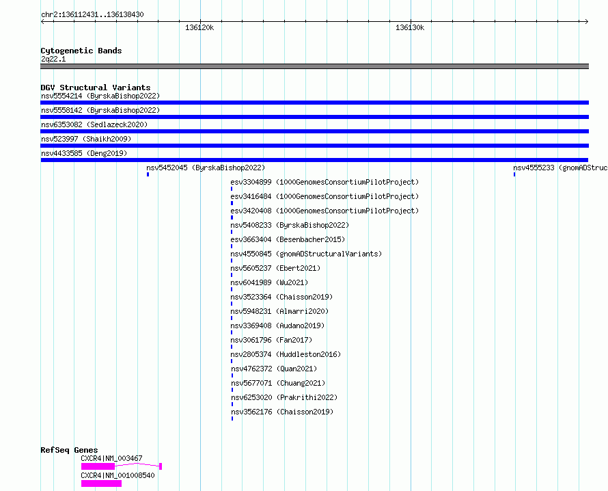This screenshot has height=491, width=608.
Task: Click the blue bar under nsv4433585
Action: [x=314, y=160]
